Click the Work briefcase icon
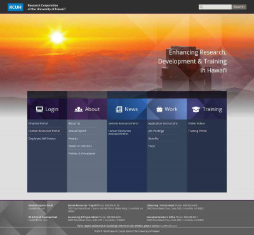 coord(159,109)
